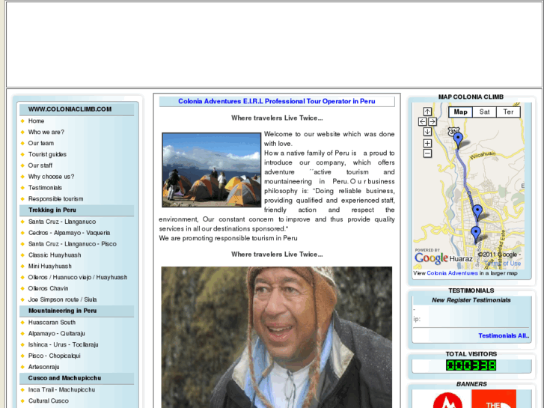
Task: Open Santa Cruz - Llanganuco - Pisco trek
Action: tap(72, 244)
